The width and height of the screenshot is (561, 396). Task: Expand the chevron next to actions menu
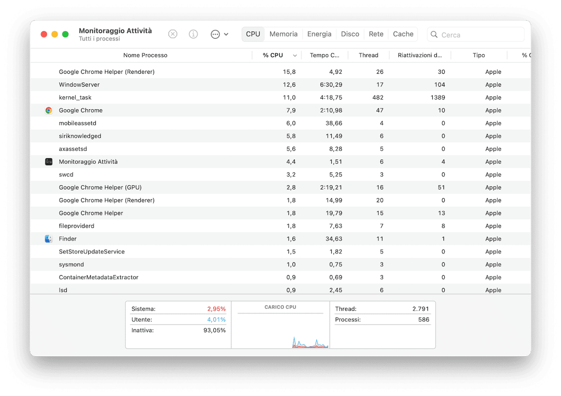click(226, 34)
